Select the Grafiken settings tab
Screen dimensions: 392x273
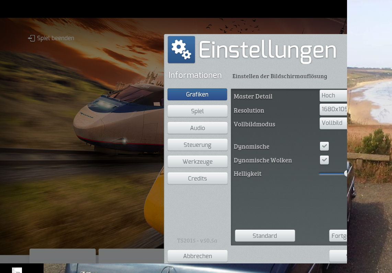pos(197,94)
